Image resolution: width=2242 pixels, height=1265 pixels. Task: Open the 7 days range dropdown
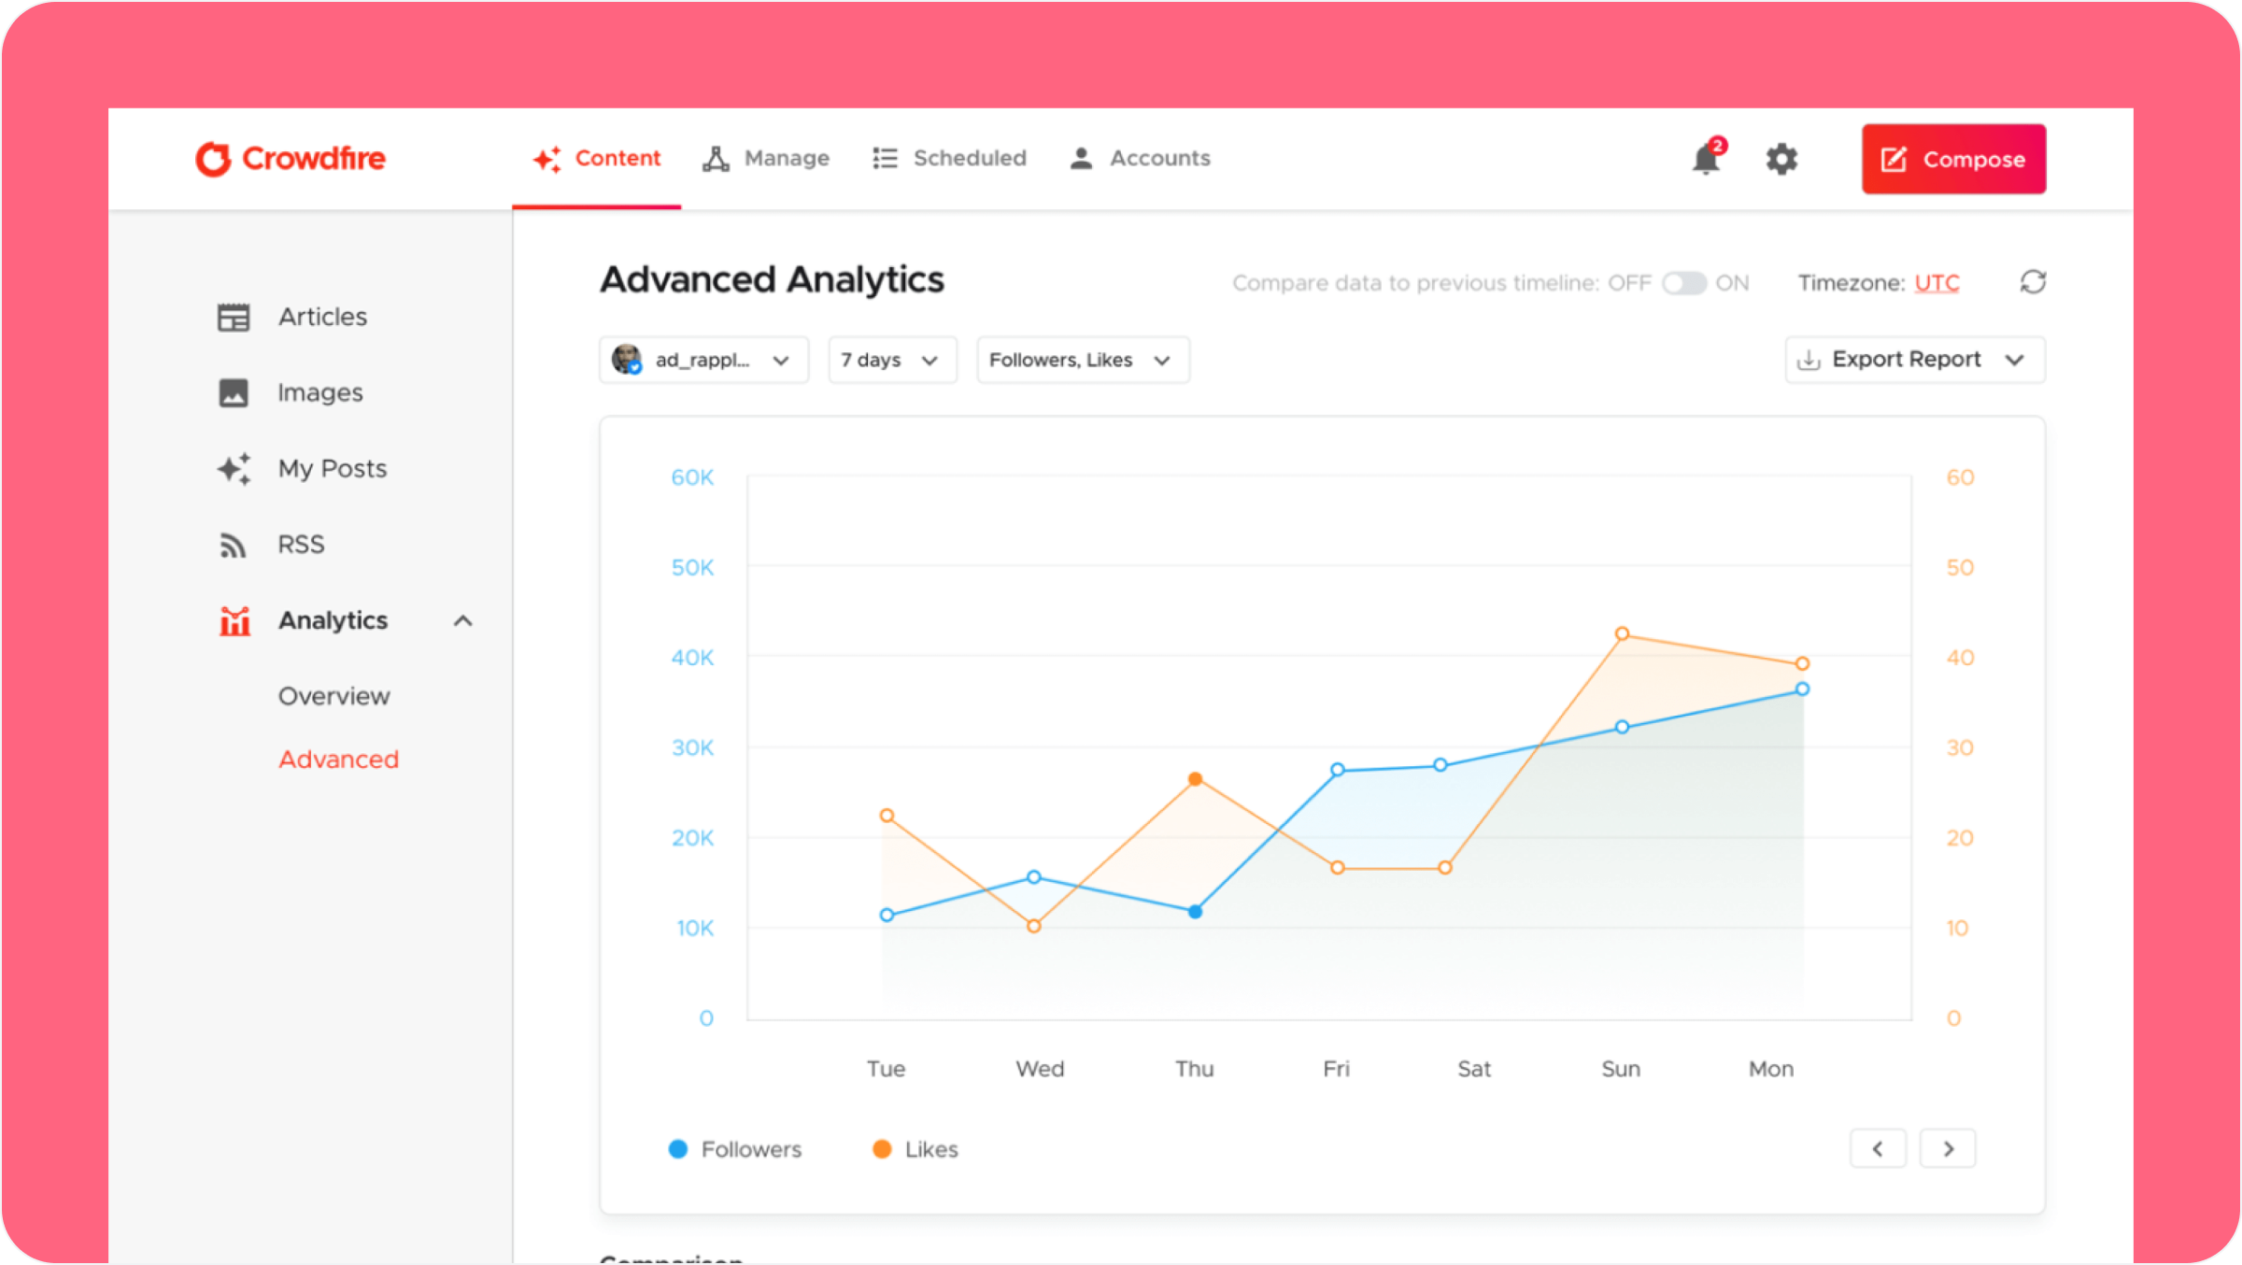(892, 360)
